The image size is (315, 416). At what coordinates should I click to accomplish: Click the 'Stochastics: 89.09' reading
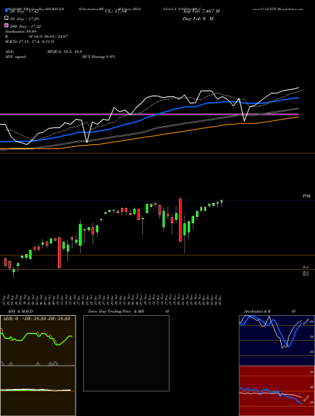[x=21, y=32]
